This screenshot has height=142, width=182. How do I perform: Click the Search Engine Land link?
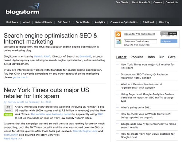[x=85, y=131]
